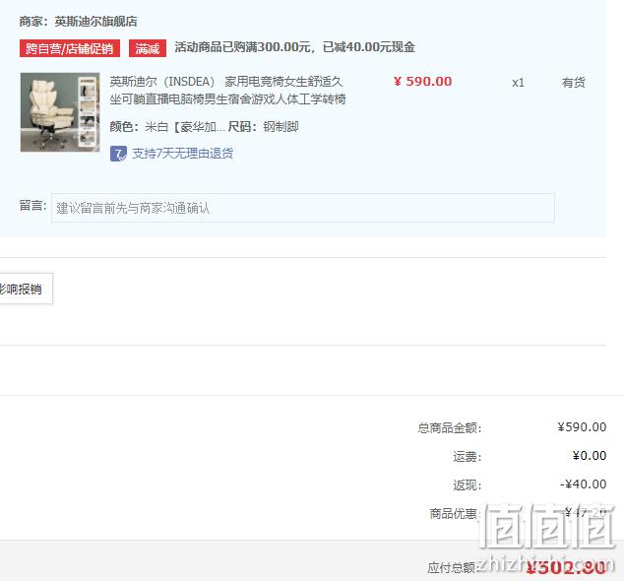Viewport: 624px width, 581px height.
Task: Open the chair product thumbnail image
Action: (x=60, y=112)
